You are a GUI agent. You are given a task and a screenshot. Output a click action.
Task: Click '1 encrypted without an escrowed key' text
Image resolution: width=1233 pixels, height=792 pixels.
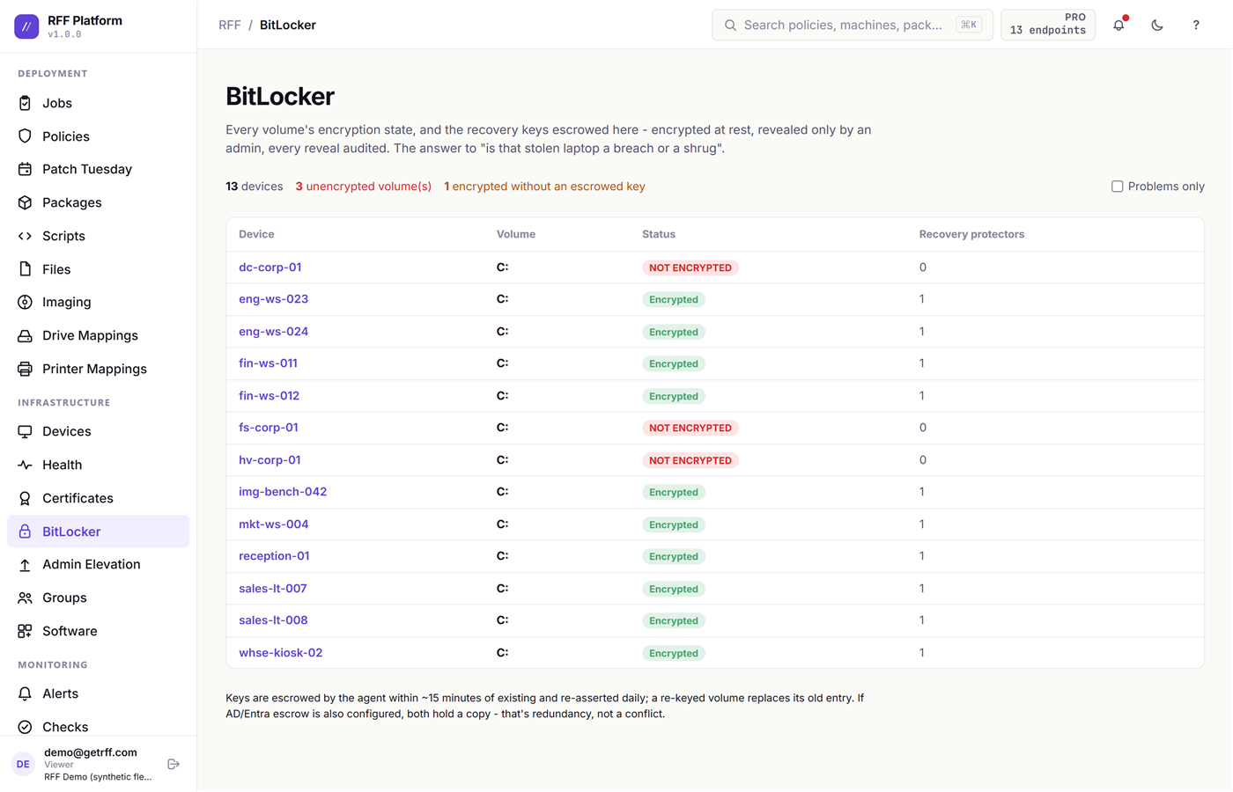544,187
